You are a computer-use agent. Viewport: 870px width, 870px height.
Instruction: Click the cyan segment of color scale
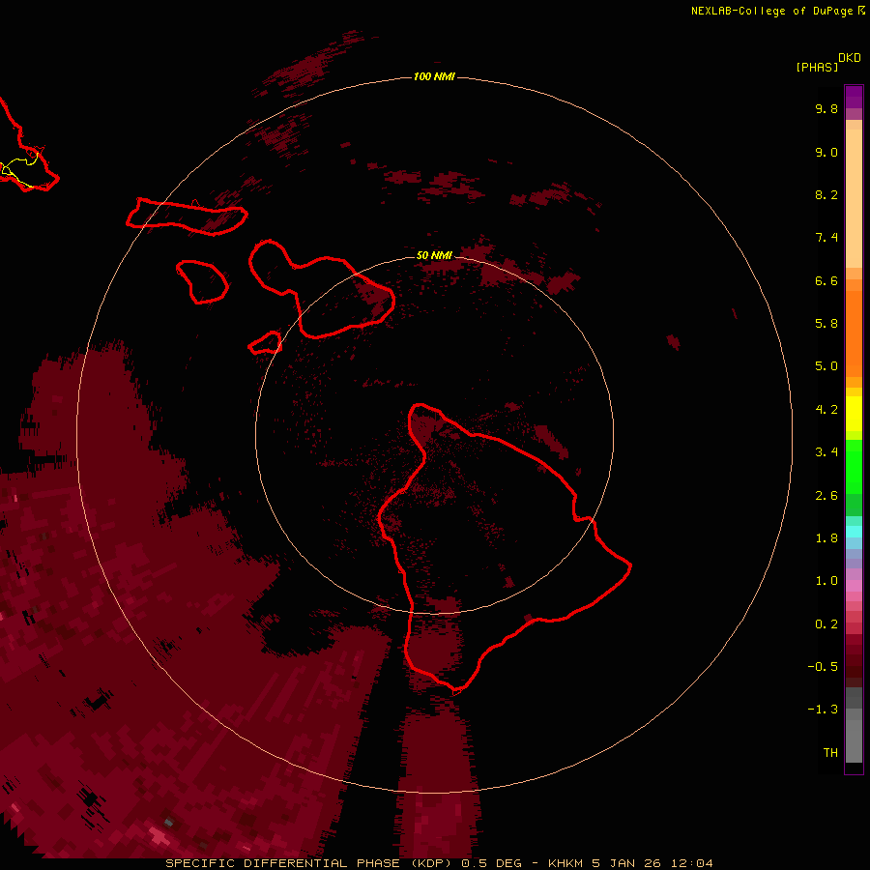(854, 532)
